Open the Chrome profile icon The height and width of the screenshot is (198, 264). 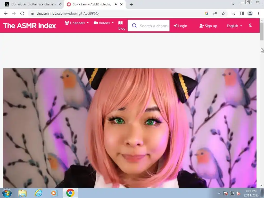(250, 13)
